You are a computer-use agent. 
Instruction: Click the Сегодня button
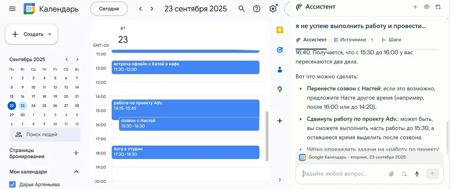tap(109, 9)
